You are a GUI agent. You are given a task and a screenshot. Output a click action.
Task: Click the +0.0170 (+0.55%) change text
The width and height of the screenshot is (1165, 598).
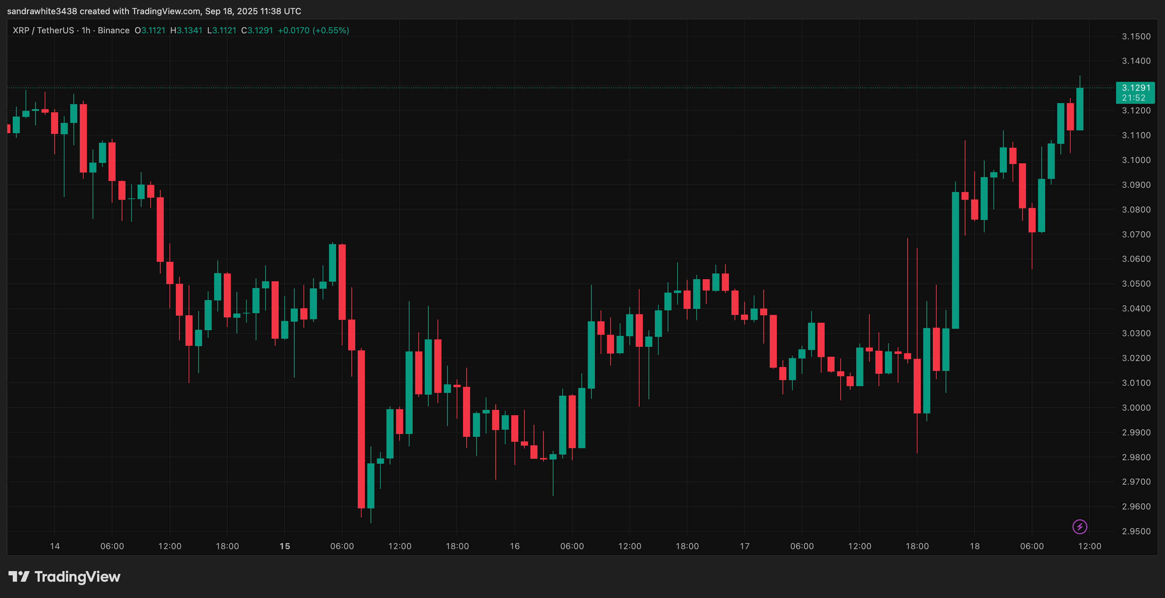[313, 30]
